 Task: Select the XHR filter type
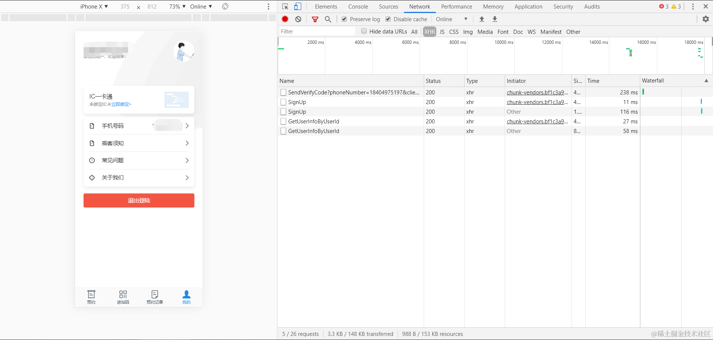coord(430,32)
